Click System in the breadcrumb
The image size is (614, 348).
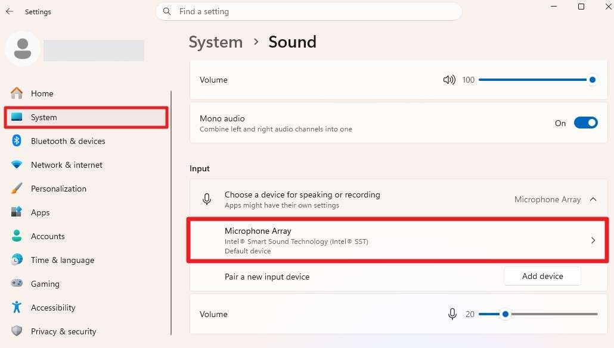[x=216, y=42]
